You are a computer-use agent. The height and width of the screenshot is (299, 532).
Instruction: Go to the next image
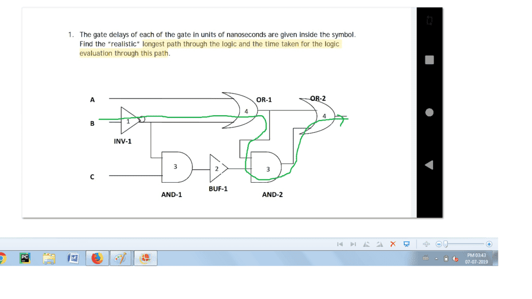point(353,244)
